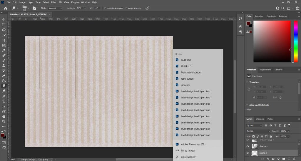Click Pin to taskbar
Viewport: 301px width, 161px height.
coord(188,150)
